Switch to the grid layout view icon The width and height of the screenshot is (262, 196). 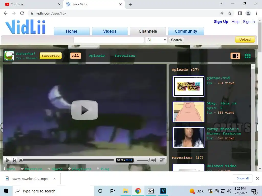pyautogui.click(x=247, y=56)
